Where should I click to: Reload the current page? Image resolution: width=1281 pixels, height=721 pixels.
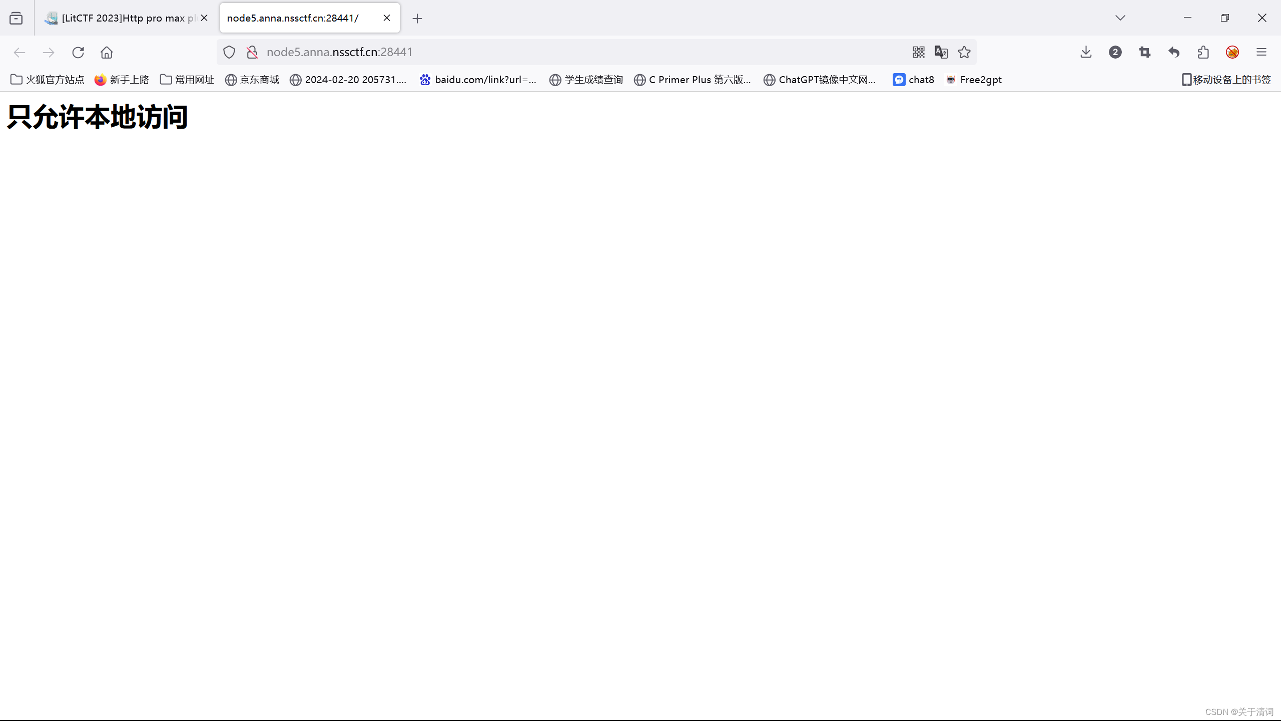78,52
